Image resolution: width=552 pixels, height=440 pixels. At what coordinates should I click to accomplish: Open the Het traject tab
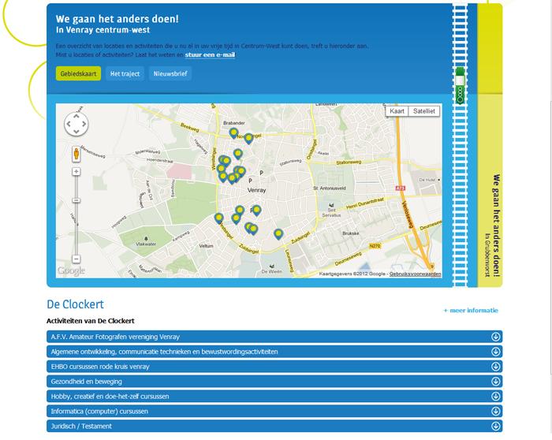coord(125,74)
